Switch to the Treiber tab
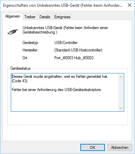The height and width of the screenshot is (154, 135). (x=30, y=17)
